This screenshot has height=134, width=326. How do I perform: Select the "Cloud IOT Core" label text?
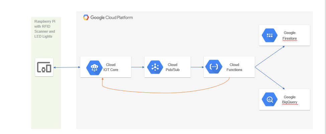pos(111,67)
